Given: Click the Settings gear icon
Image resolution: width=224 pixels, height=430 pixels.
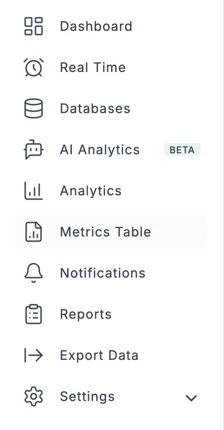Looking at the screenshot, I should tap(34, 396).
